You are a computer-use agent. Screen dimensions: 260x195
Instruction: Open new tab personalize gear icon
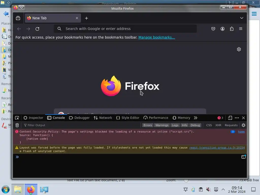pyautogui.click(x=239, y=49)
